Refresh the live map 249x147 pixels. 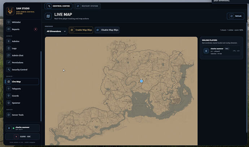236,16
